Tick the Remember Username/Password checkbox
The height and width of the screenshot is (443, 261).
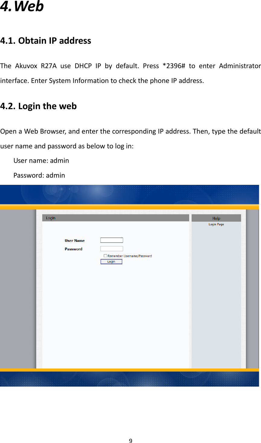(x=105, y=256)
